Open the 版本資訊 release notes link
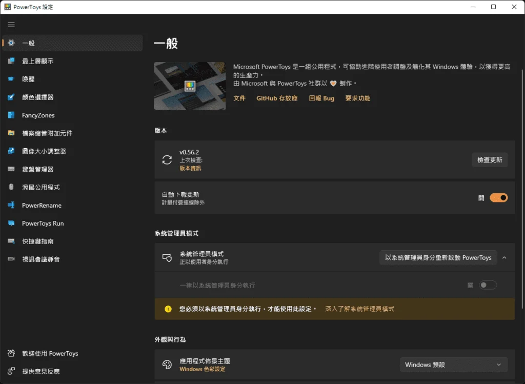 click(190, 168)
